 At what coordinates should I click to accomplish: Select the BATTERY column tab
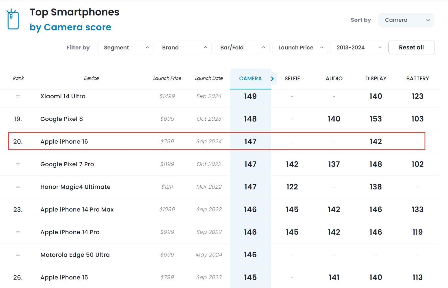click(417, 79)
